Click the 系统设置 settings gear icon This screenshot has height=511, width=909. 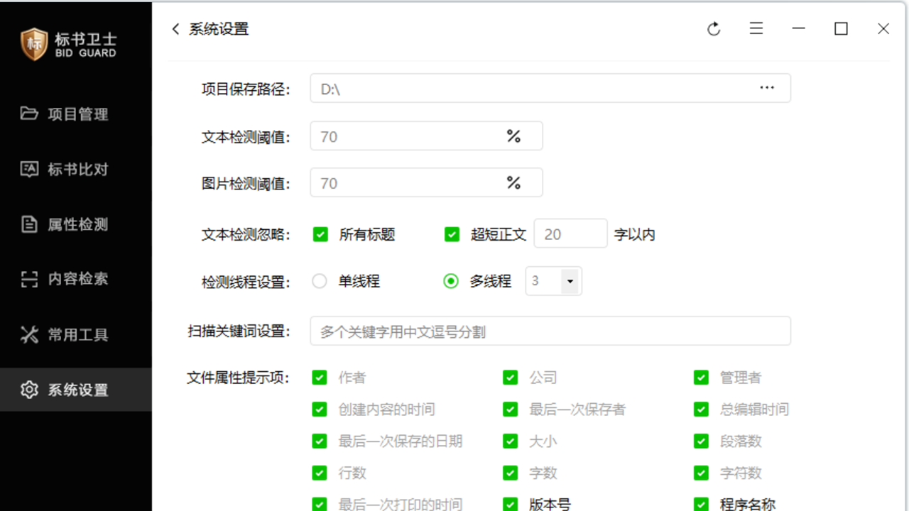(x=28, y=390)
